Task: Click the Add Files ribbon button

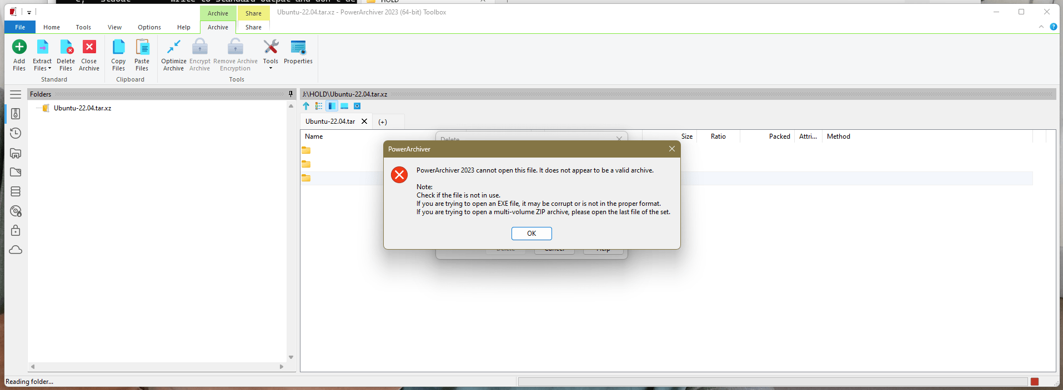Action: tap(19, 55)
